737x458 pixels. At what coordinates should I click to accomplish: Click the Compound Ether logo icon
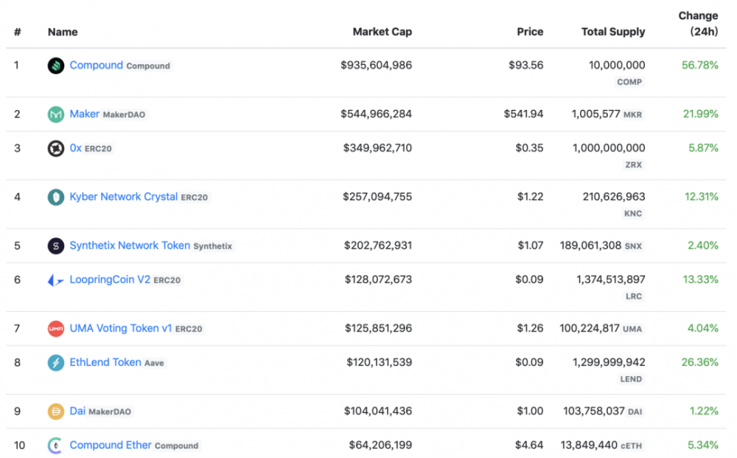pyautogui.click(x=56, y=445)
